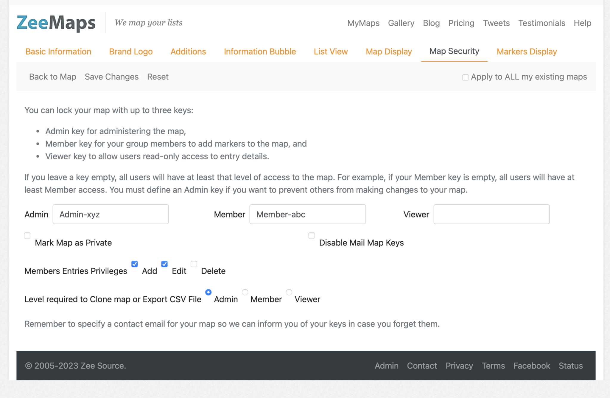
Task: Click inside the Viewer key field
Action: (491, 214)
